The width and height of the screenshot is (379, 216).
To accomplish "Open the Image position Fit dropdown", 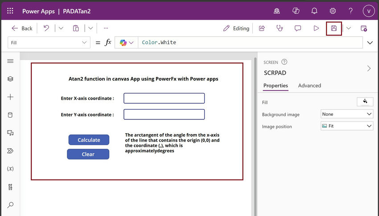I will click(x=347, y=126).
